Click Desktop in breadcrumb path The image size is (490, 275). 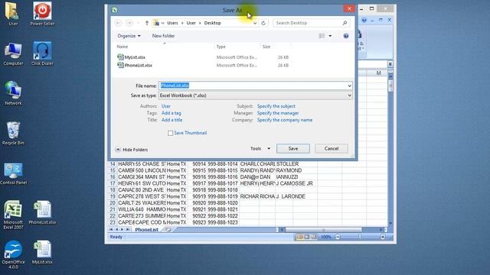[213, 23]
